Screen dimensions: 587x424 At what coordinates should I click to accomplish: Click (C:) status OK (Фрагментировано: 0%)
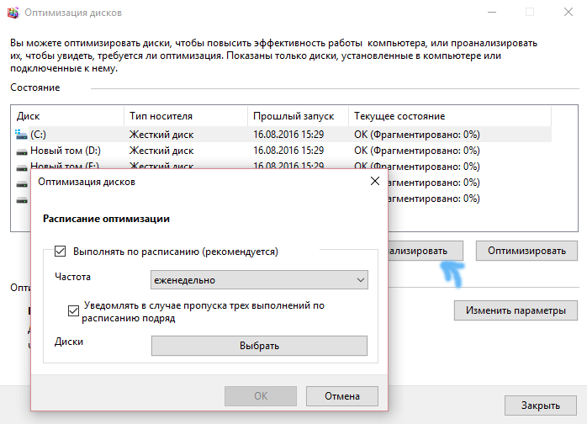pyautogui.click(x=417, y=135)
